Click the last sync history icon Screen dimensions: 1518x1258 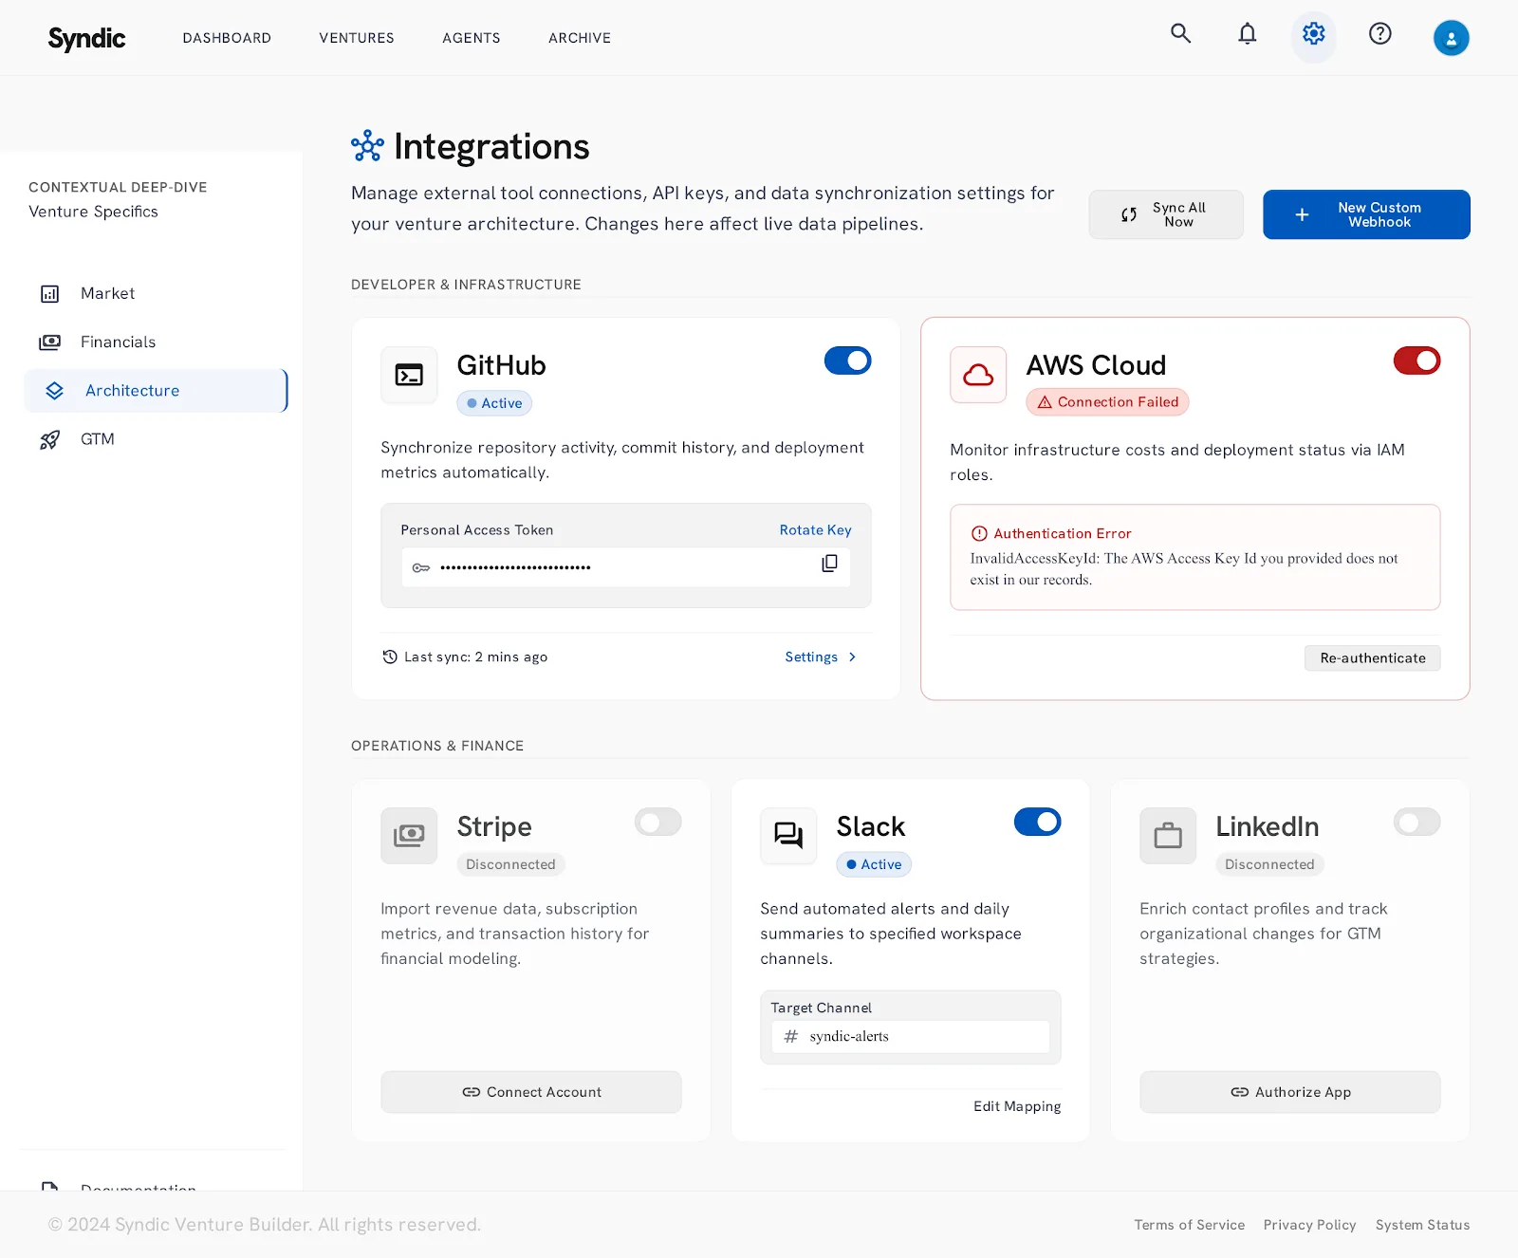[390, 657]
